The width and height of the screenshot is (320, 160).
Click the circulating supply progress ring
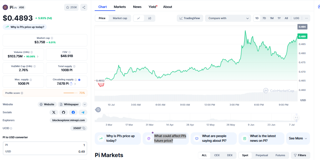click(x=71, y=84)
